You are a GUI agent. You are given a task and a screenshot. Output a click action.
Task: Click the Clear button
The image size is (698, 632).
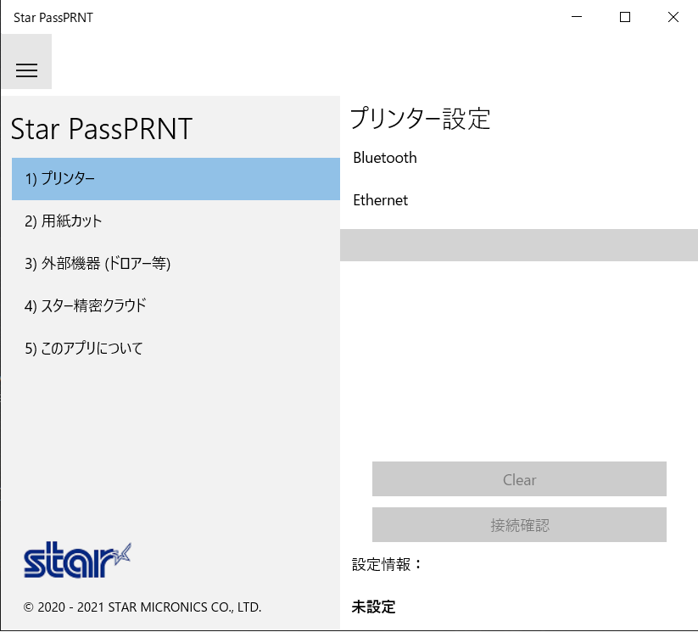click(x=519, y=479)
